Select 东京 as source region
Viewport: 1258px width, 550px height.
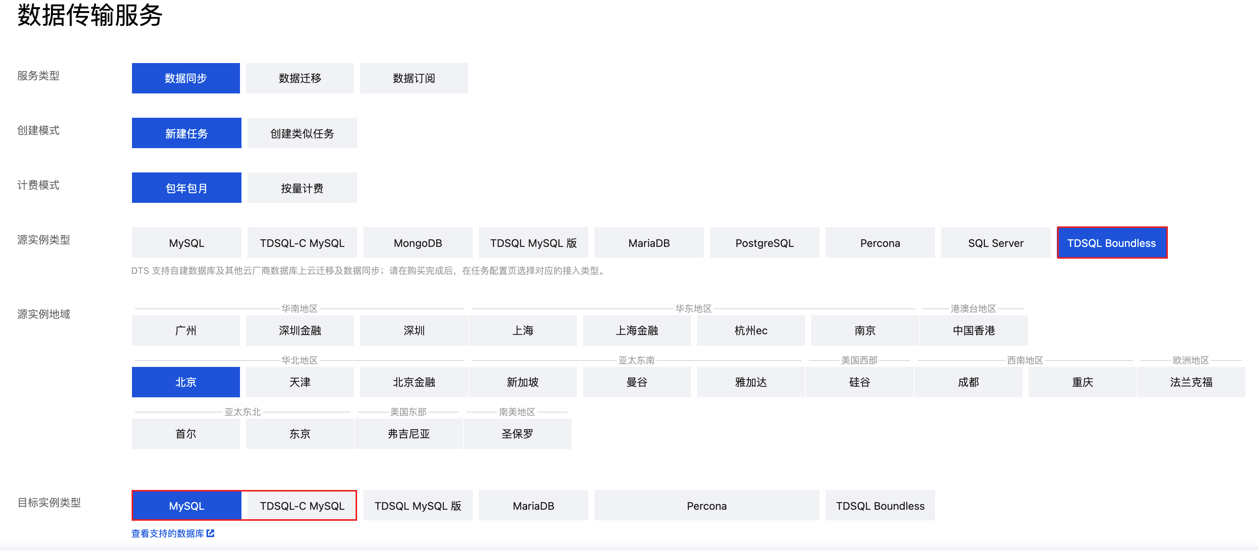coord(299,433)
